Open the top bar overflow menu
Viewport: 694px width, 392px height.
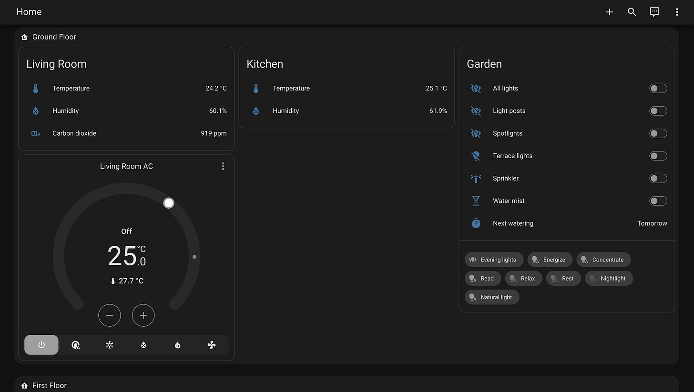677,12
